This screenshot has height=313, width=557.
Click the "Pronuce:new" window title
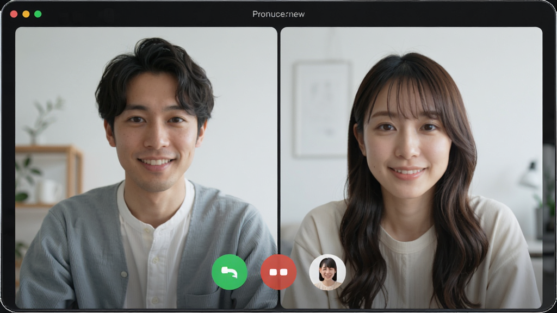click(x=278, y=14)
